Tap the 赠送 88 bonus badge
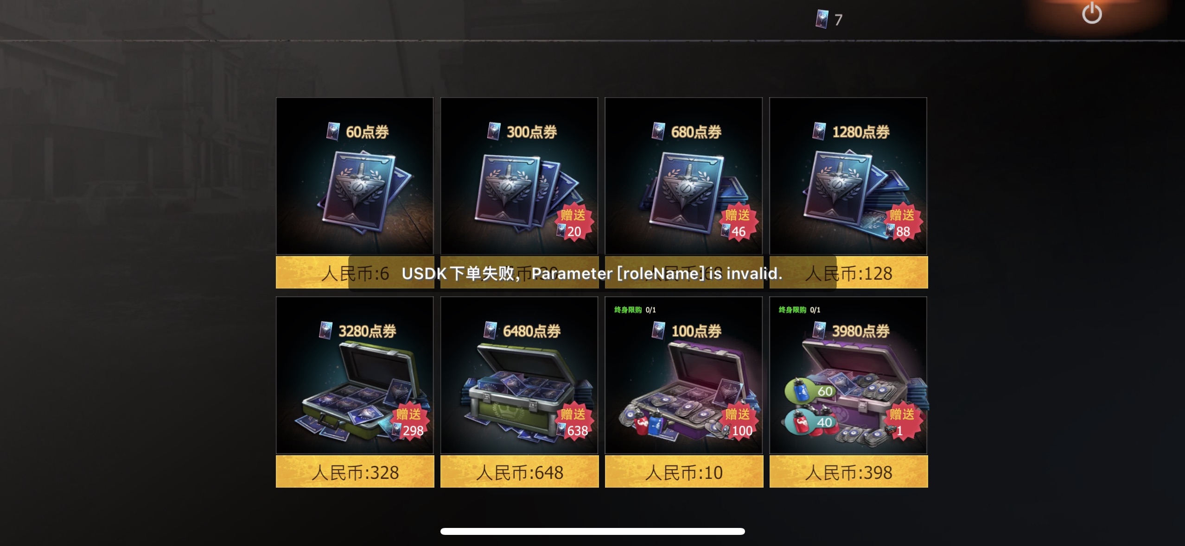 click(903, 223)
